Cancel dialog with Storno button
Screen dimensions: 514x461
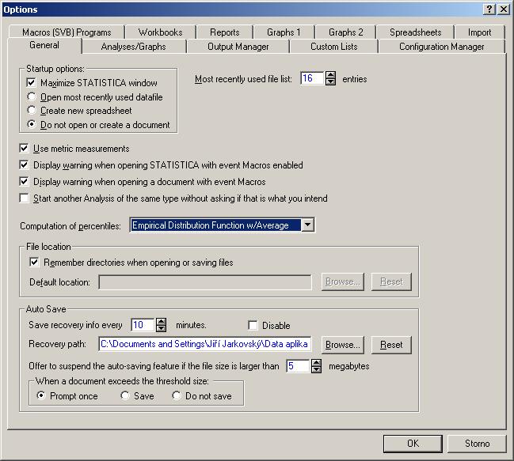[x=477, y=444]
